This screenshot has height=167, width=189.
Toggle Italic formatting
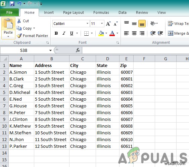point(64,33)
